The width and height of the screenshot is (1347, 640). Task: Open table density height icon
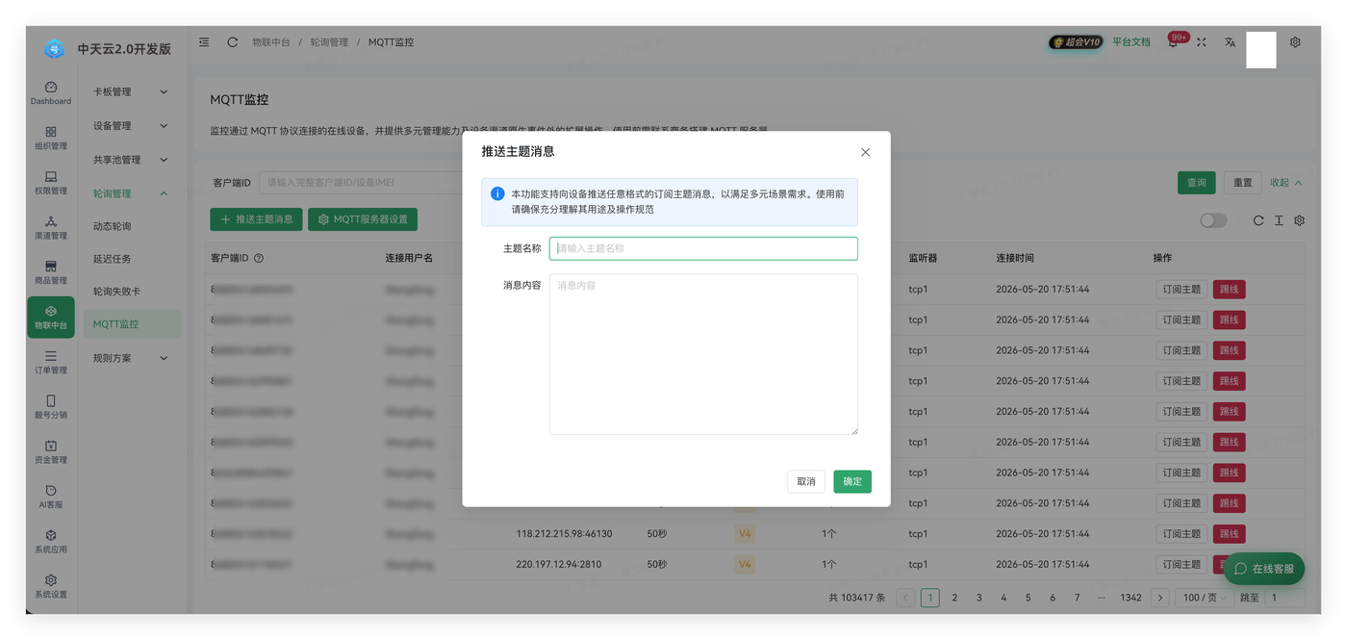(x=1279, y=220)
